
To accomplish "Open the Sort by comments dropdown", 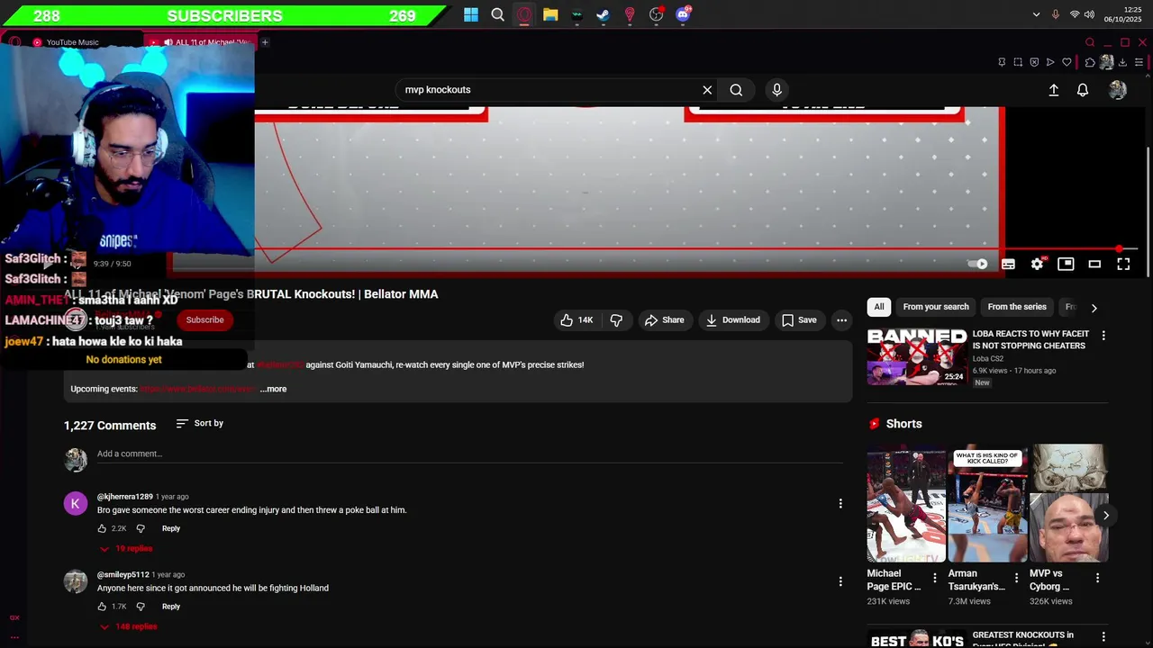I will [200, 423].
